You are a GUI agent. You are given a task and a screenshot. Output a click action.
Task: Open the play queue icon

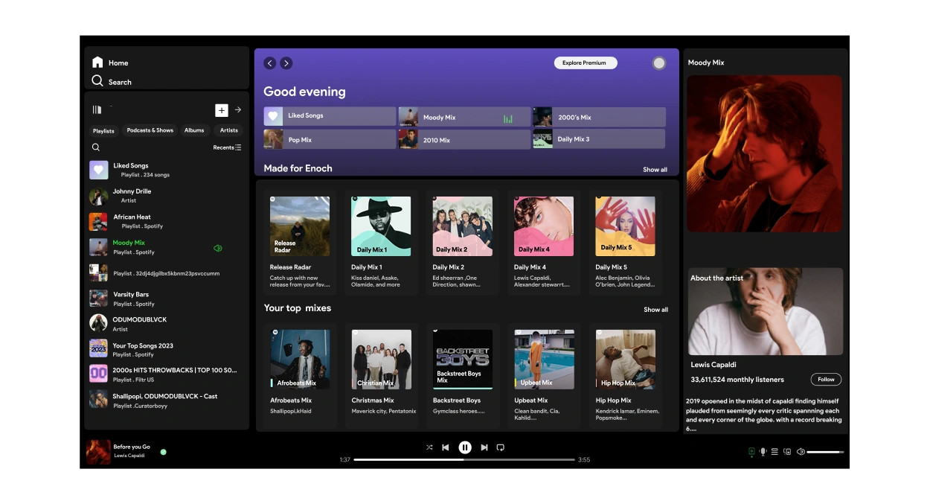(x=775, y=452)
